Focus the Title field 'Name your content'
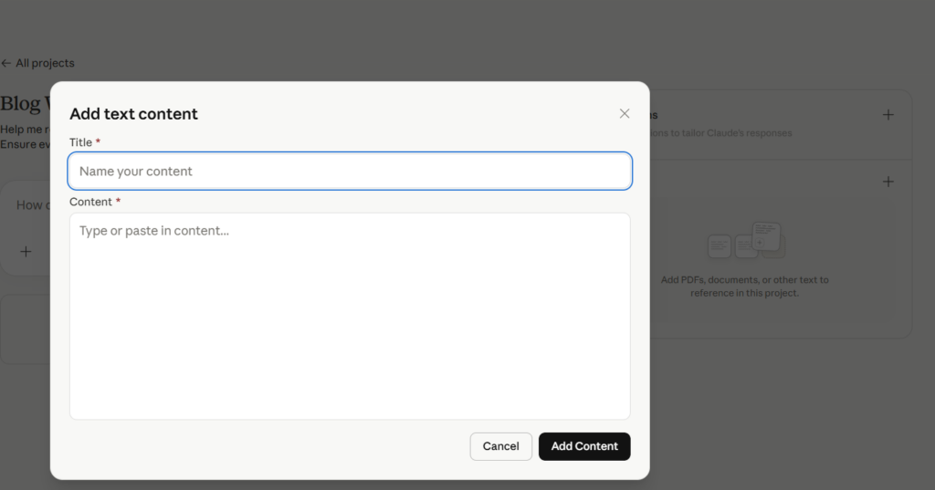935x490 pixels. (x=350, y=172)
